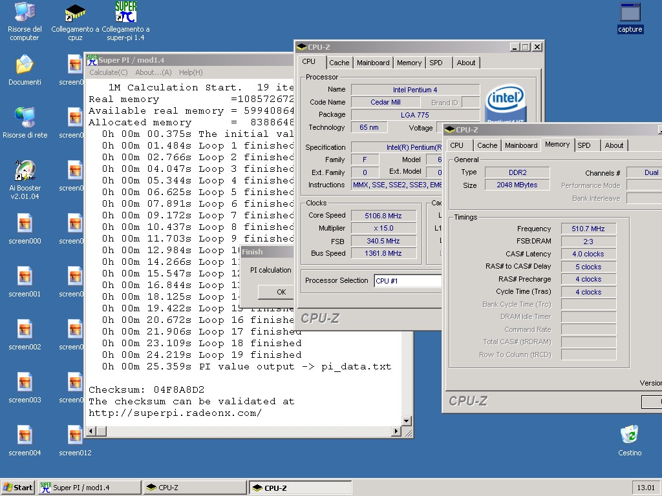Viewport: 662px width, 496px height.
Task: Switch to the Memory tab in CPU-Z processor window
Action: tap(409, 63)
